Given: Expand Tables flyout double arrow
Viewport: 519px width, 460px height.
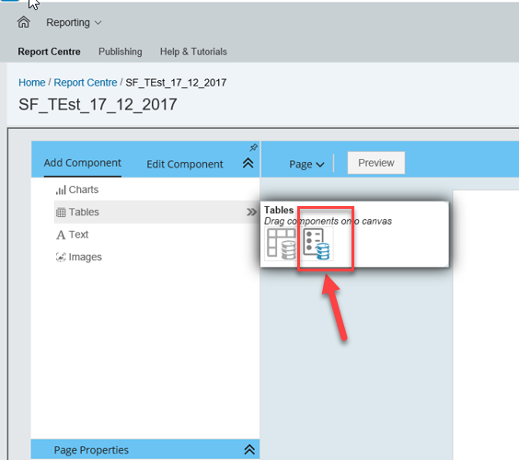Looking at the screenshot, I should coord(251,212).
